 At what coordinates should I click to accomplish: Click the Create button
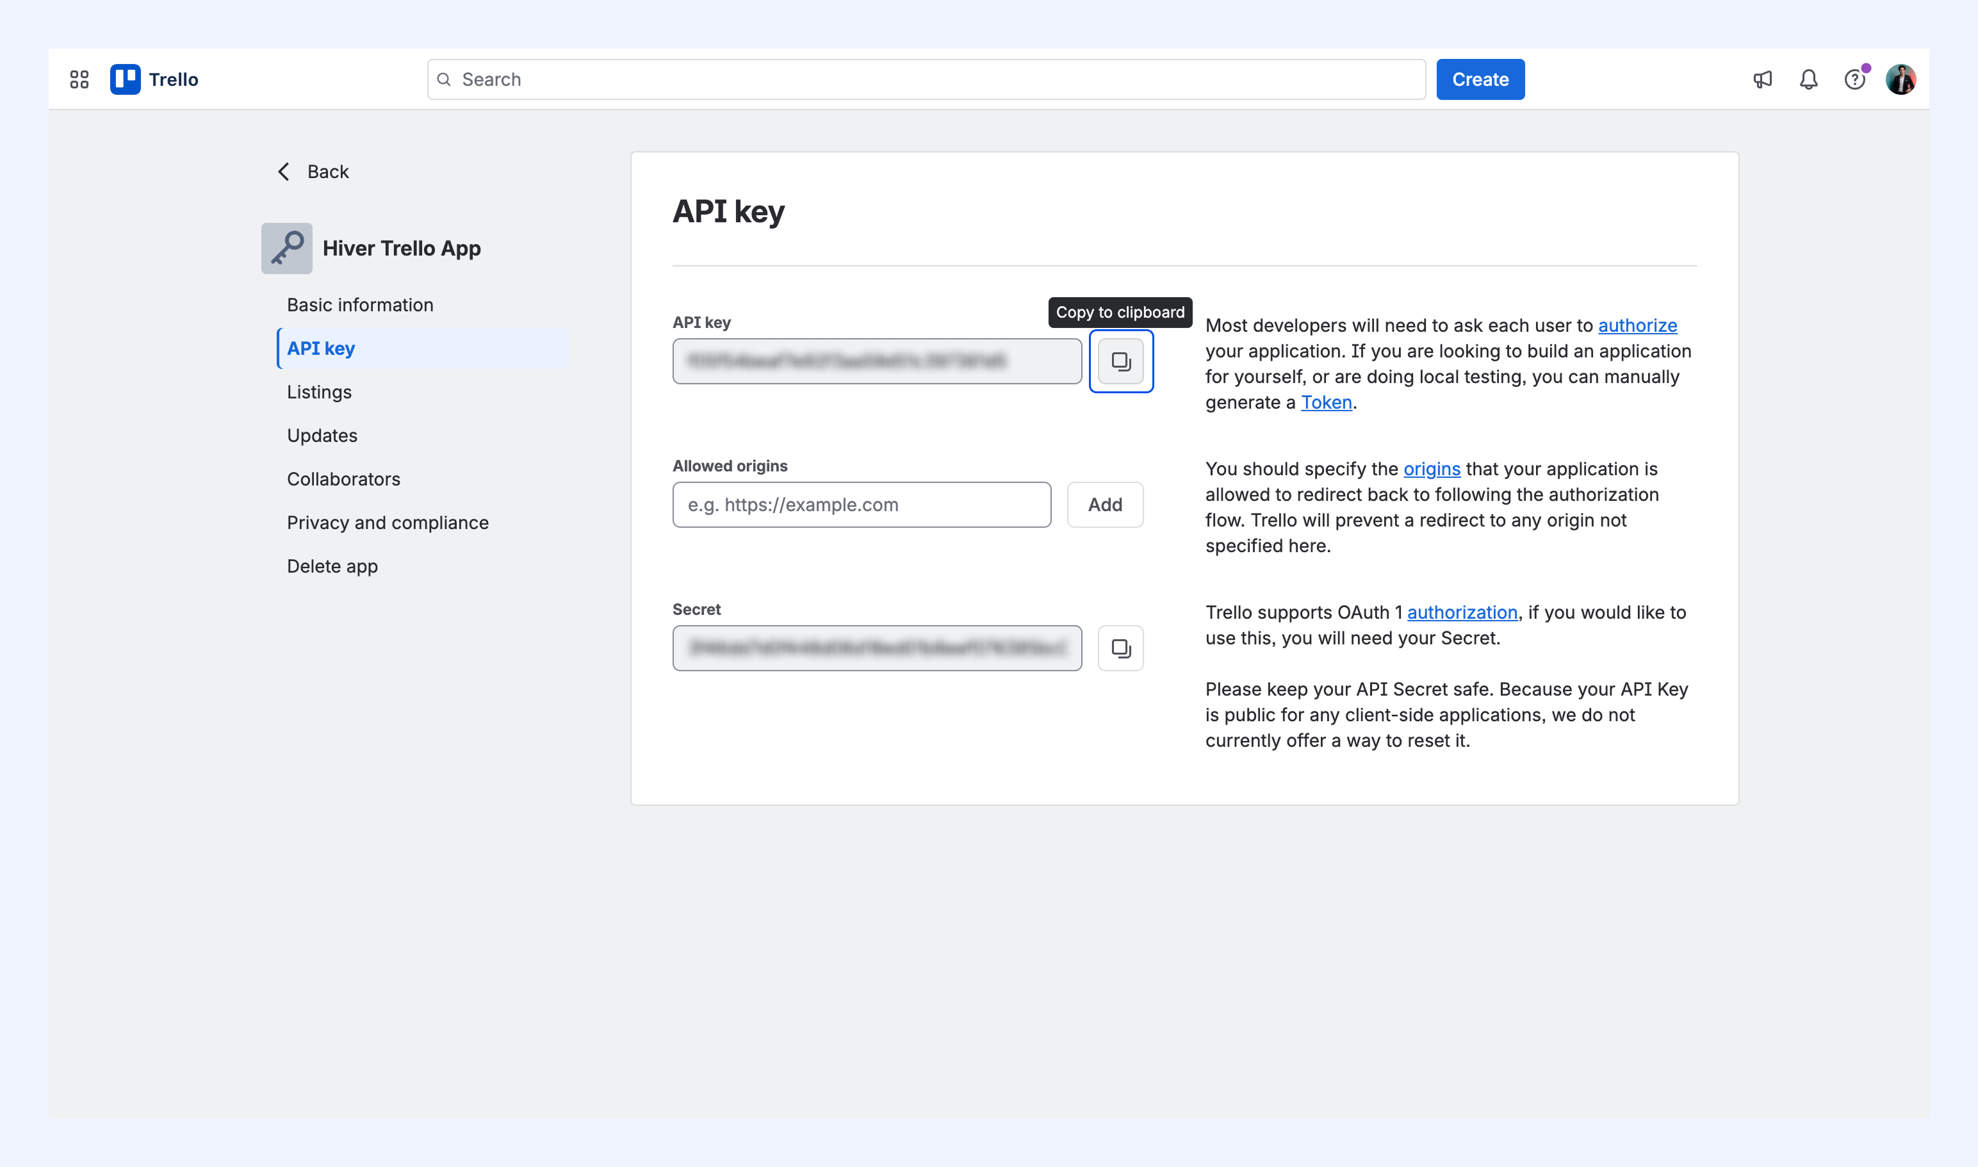tap(1480, 79)
